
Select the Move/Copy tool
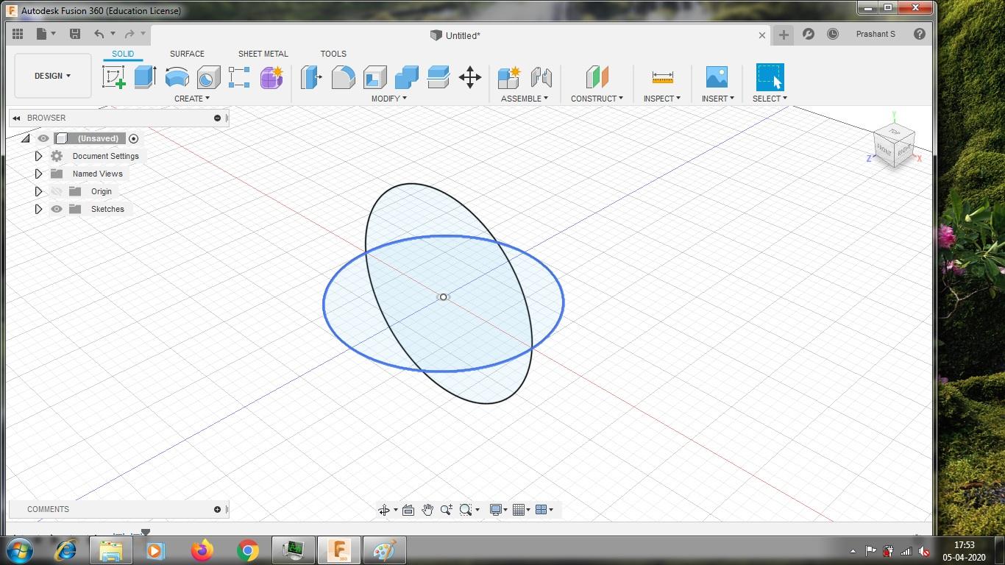tap(469, 77)
